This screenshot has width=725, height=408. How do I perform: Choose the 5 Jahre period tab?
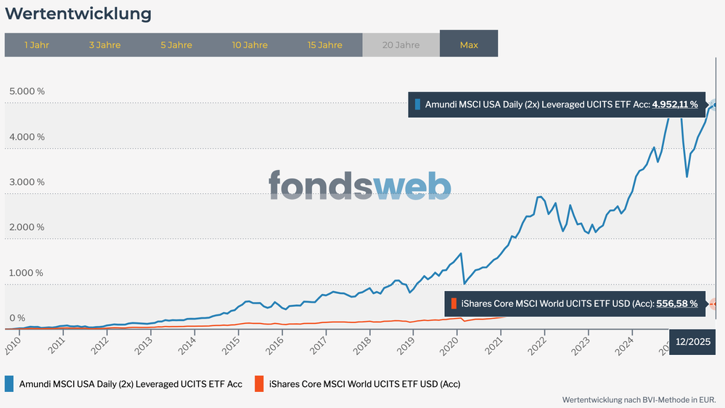[x=176, y=45]
